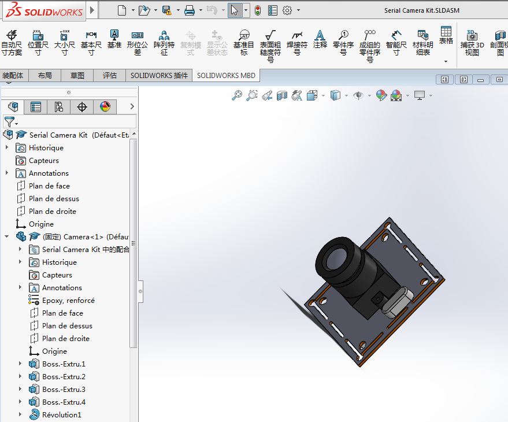The width and height of the screenshot is (508, 422).
Task: Click the 形位公差 tool
Action: 138,43
